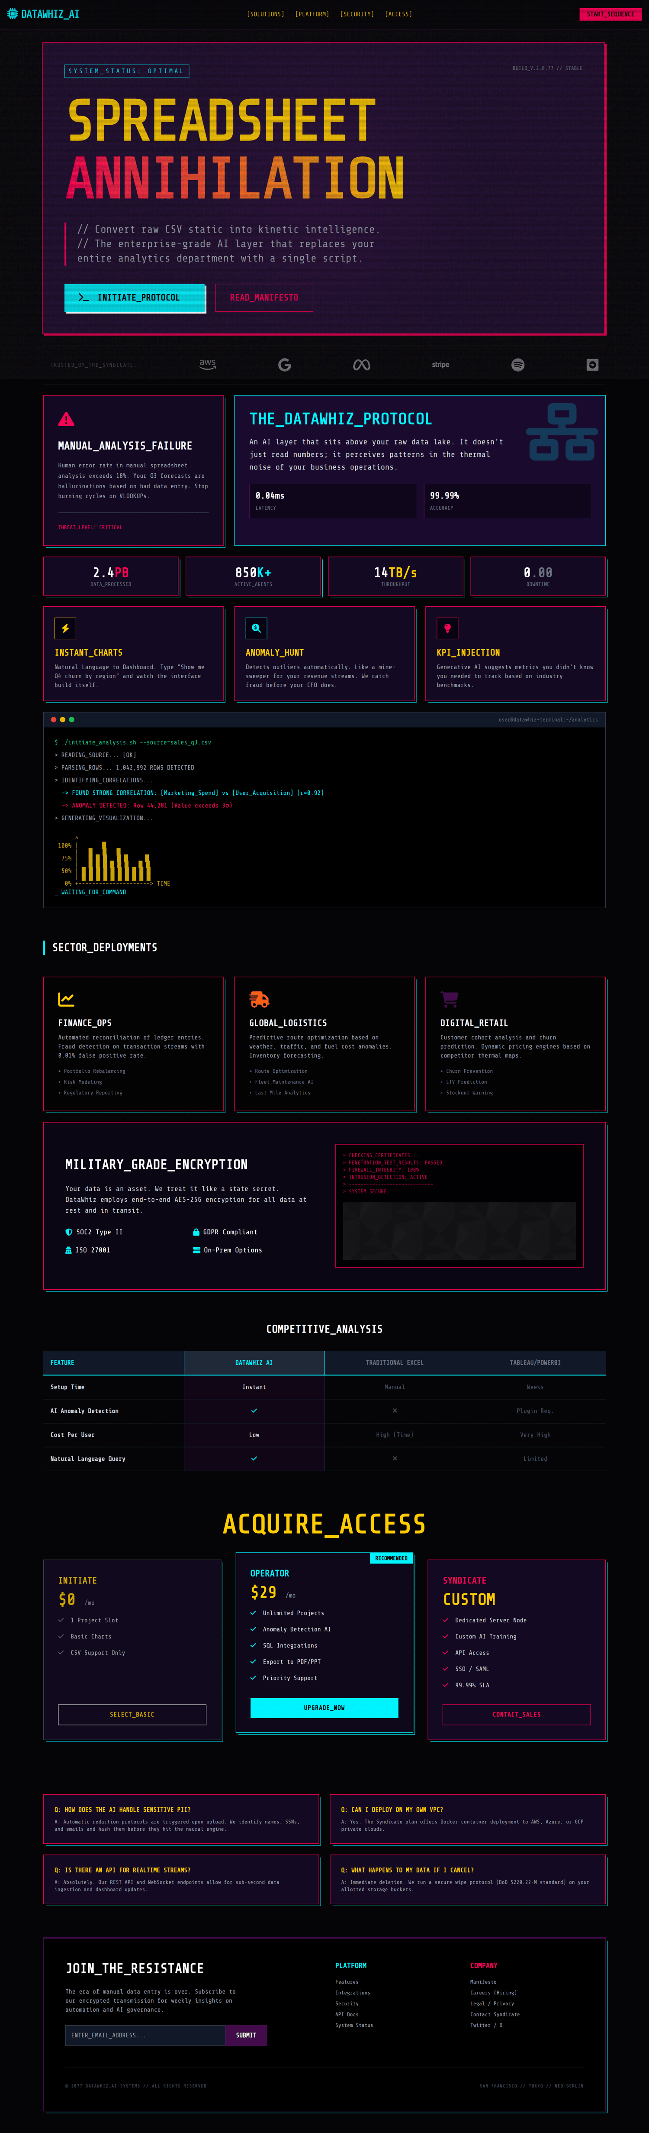Open the [ACCESS] nav item
This screenshot has height=2133, width=649.
(x=398, y=14)
